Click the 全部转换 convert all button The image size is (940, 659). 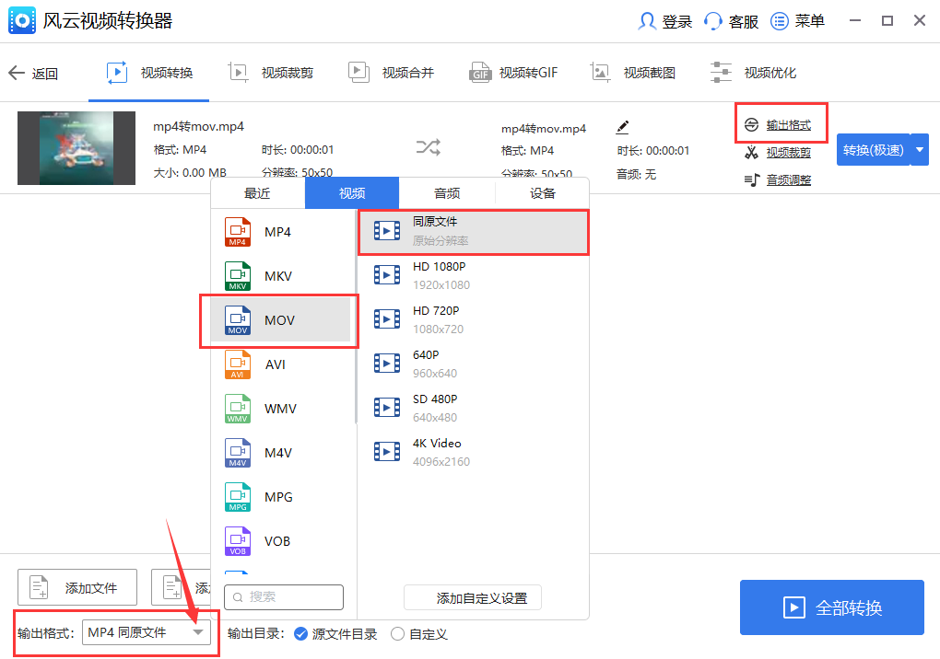830,607
